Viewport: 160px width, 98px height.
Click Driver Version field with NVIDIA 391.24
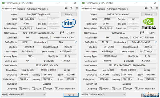point(127,65)
